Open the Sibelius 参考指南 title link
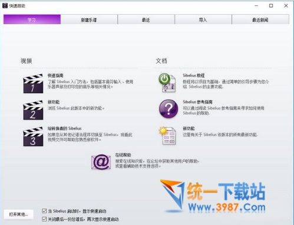 [197, 102]
